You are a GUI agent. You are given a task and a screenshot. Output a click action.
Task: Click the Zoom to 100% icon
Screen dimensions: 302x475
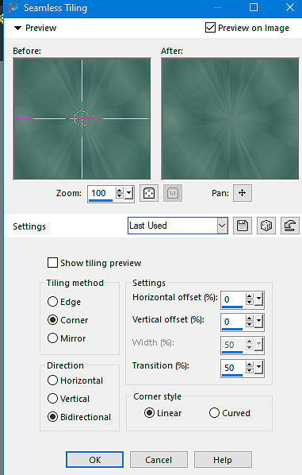click(173, 193)
